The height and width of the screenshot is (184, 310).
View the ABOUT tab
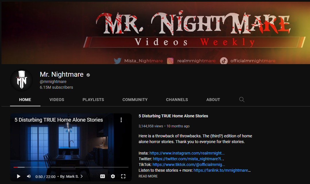[x=213, y=100]
